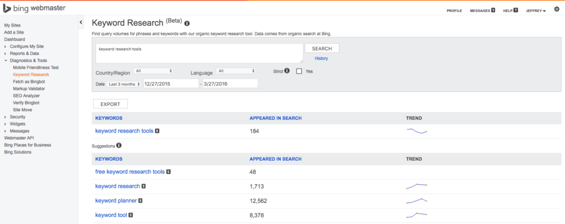The image size is (565, 224).
Task: Go to My Sites
Action: click(x=12, y=25)
